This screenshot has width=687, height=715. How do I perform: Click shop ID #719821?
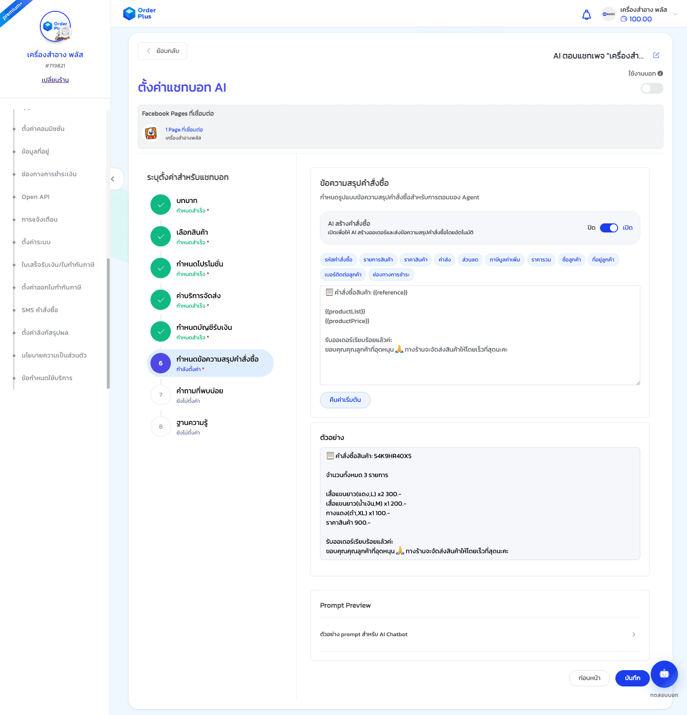pyautogui.click(x=55, y=66)
